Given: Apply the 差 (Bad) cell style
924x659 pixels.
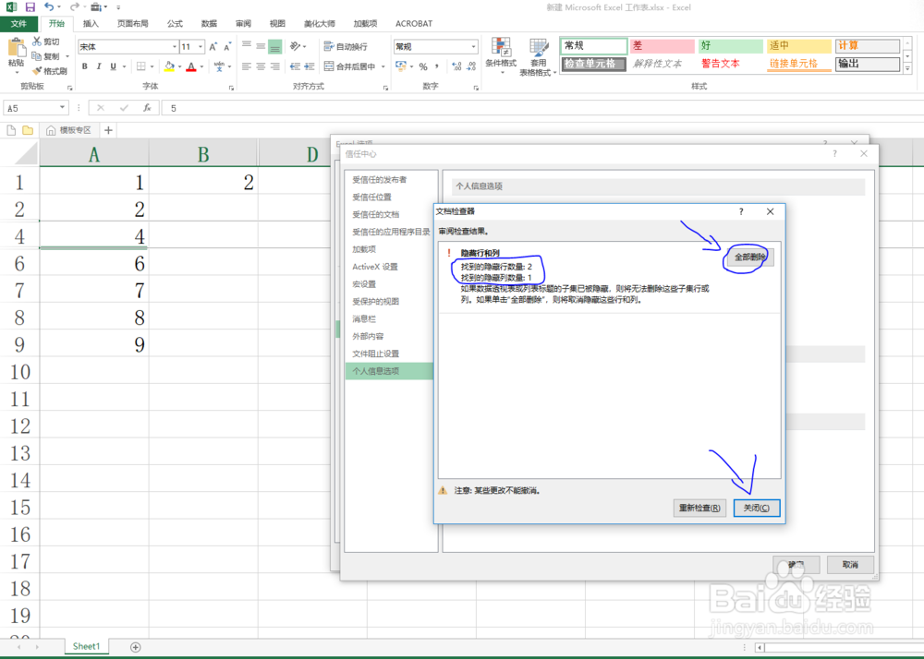Looking at the screenshot, I should click(x=662, y=46).
